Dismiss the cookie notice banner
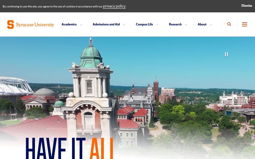The height and width of the screenshot is (159, 255). point(246,6)
